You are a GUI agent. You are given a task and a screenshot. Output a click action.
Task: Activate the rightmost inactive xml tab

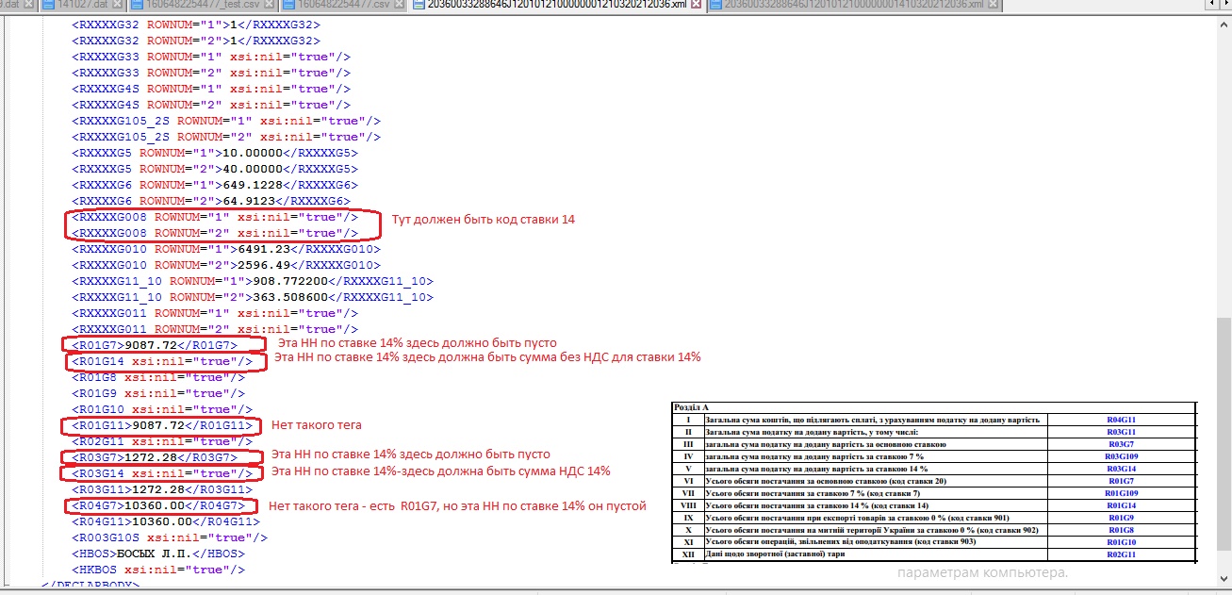[855, 6]
